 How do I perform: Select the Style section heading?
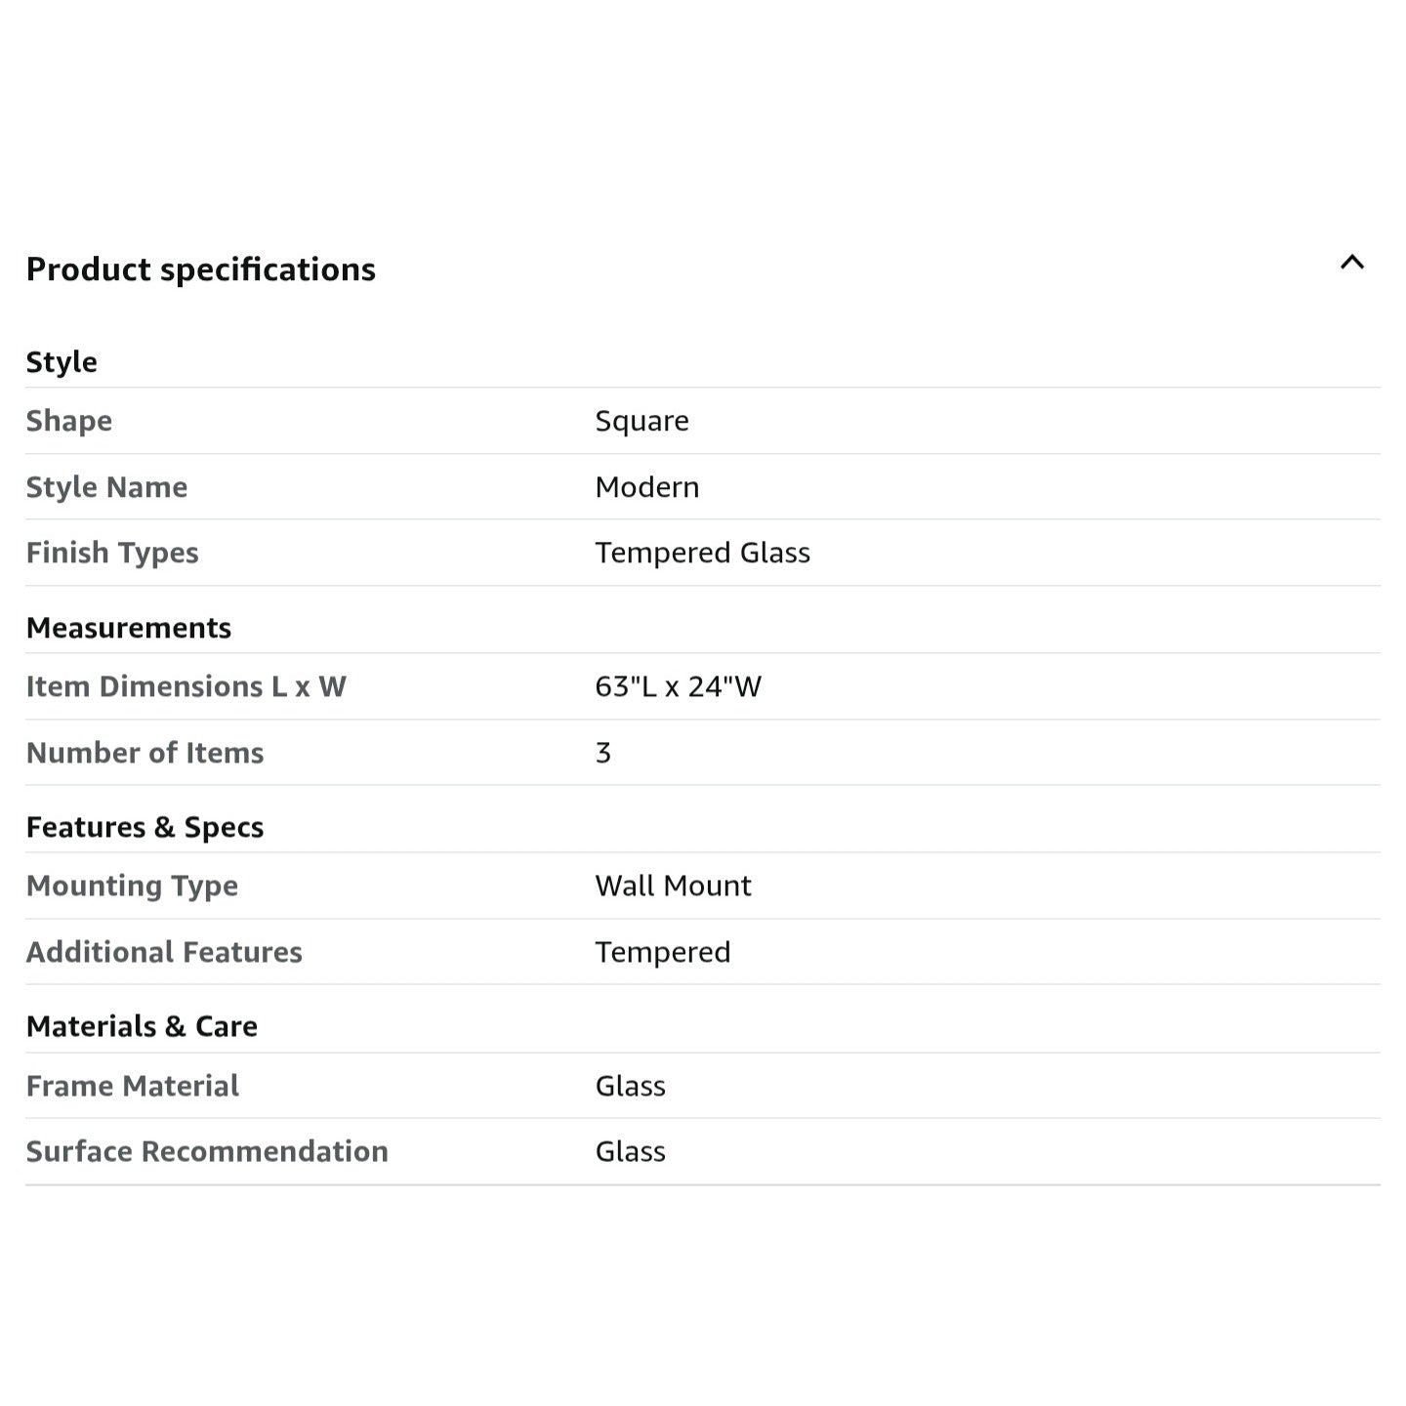coord(62,362)
